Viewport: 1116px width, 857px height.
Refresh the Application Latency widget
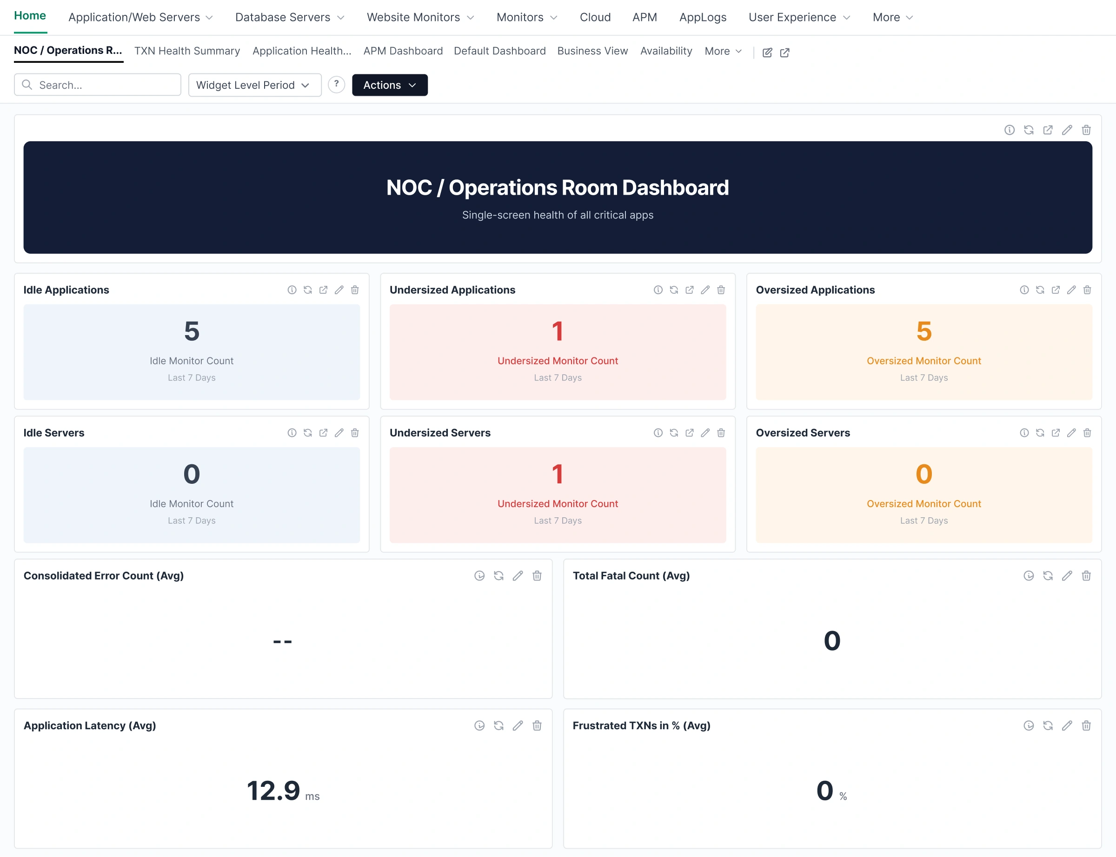tap(498, 725)
